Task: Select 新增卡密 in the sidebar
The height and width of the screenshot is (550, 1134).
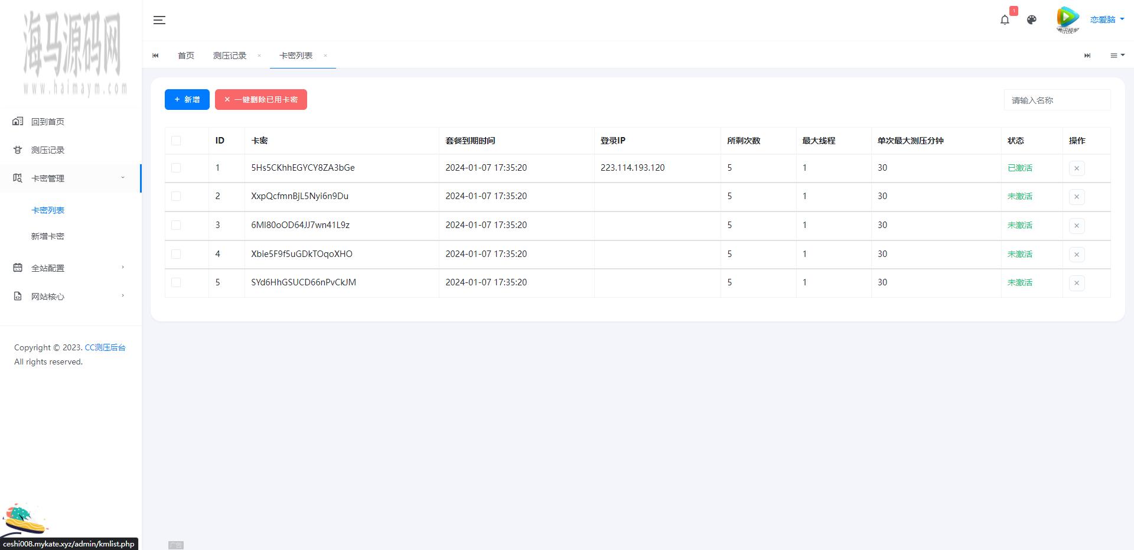Action: pyautogui.click(x=48, y=236)
